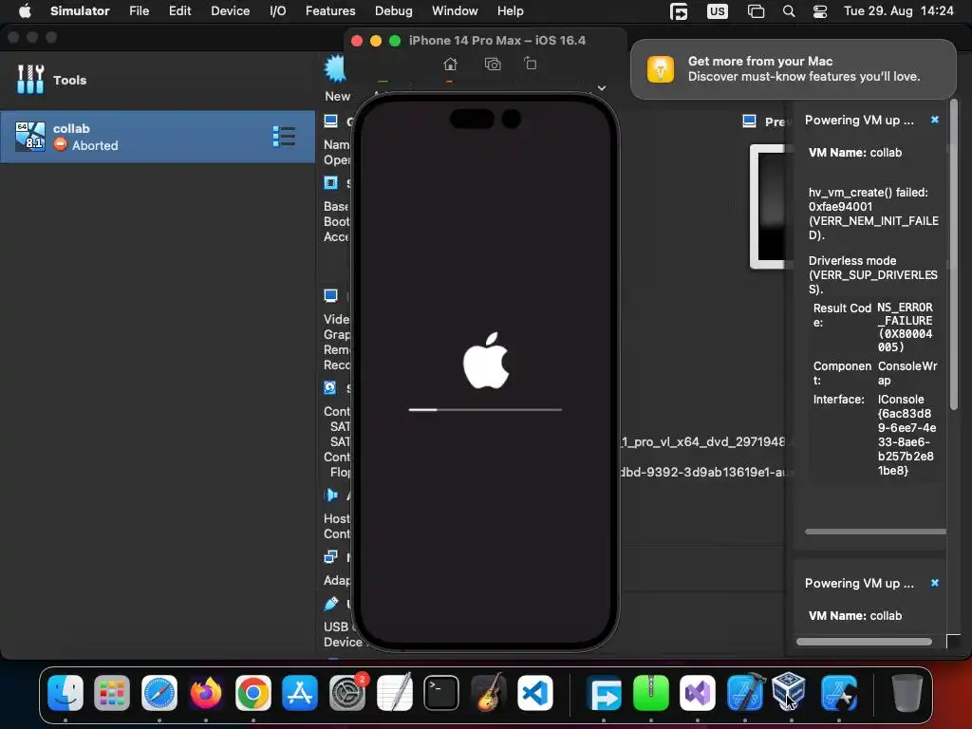
Task: Open the File menu
Action: (x=139, y=10)
